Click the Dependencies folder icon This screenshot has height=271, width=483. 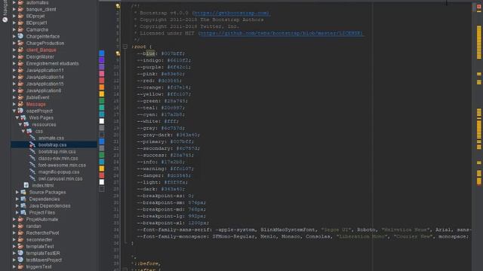tap(23, 199)
